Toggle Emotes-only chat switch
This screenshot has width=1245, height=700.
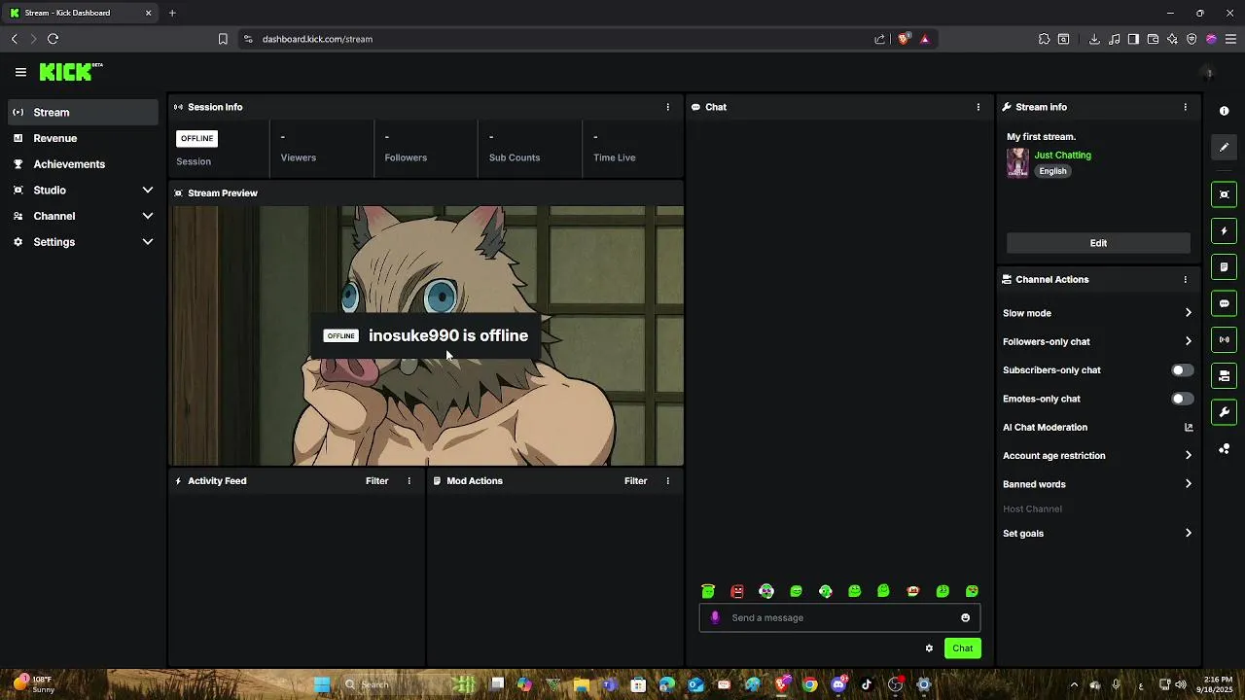1182,399
